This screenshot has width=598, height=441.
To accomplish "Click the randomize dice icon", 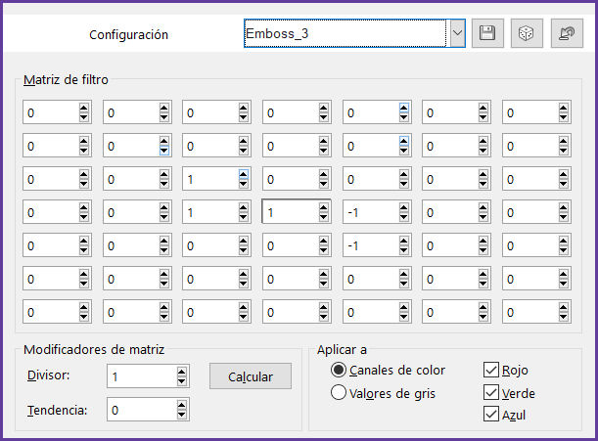I will [527, 33].
